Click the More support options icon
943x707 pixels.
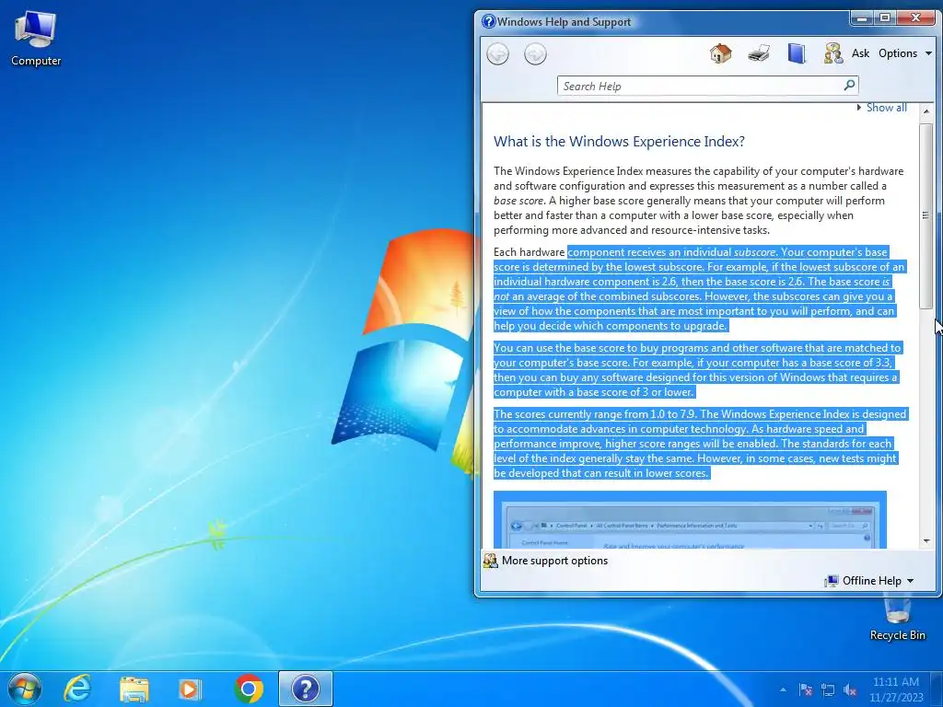490,561
